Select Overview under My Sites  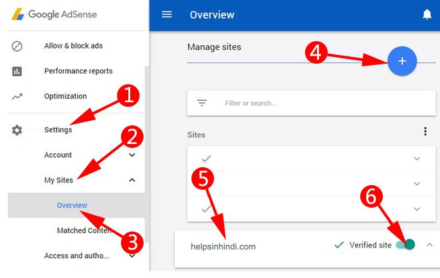tap(72, 205)
